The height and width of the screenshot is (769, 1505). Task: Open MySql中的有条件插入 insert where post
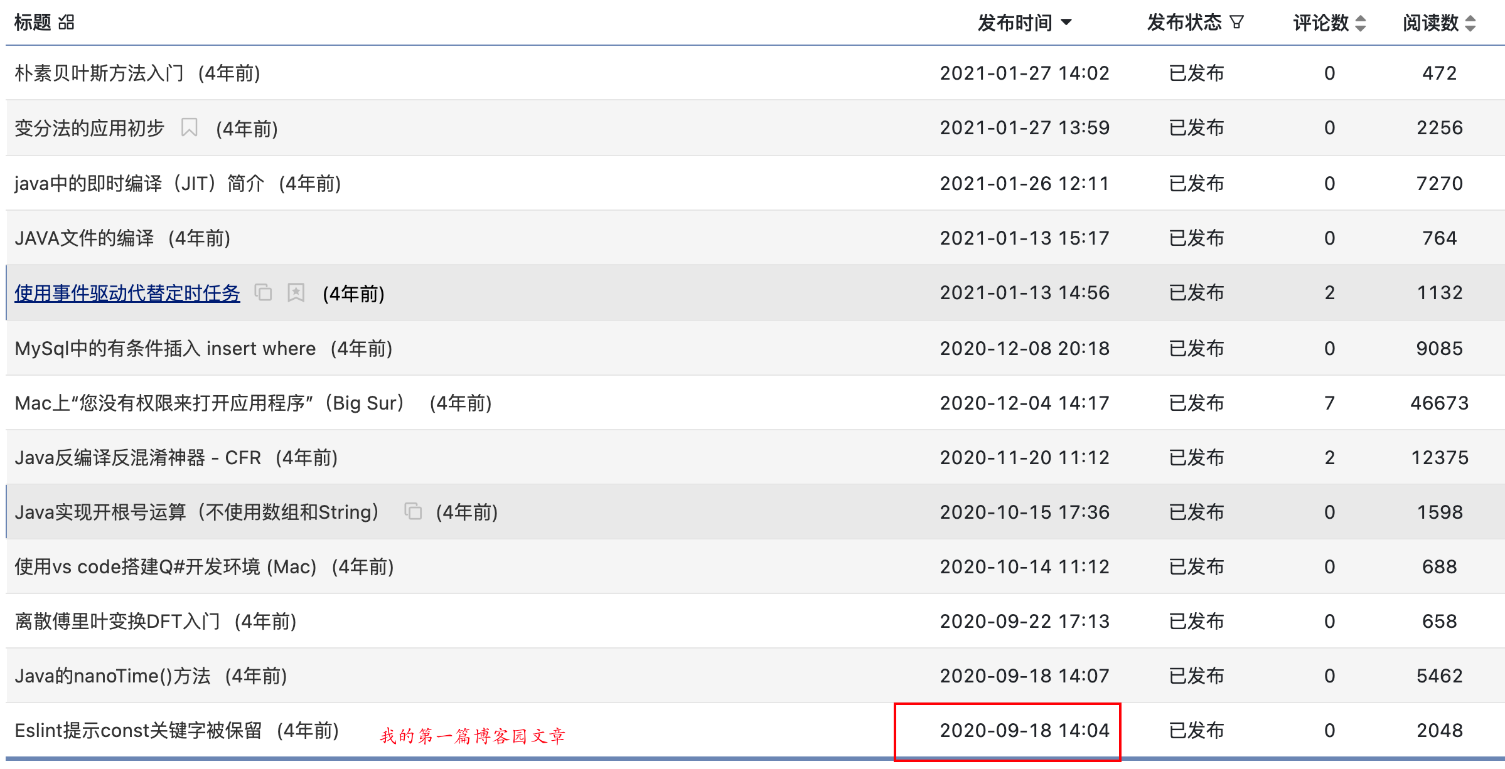click(165, 349)
